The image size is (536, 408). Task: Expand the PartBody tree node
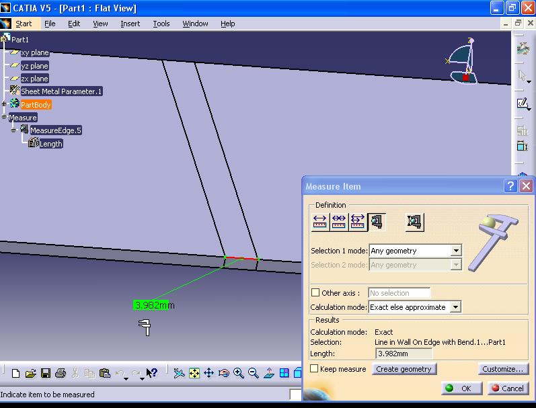tap(4, 104)
